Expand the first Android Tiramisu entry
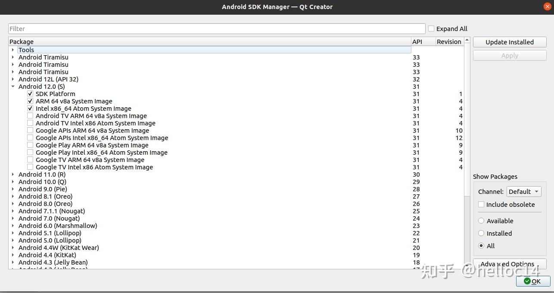This screenshot has width=554, height=293. pyautogui.click(x=12, y=57)
